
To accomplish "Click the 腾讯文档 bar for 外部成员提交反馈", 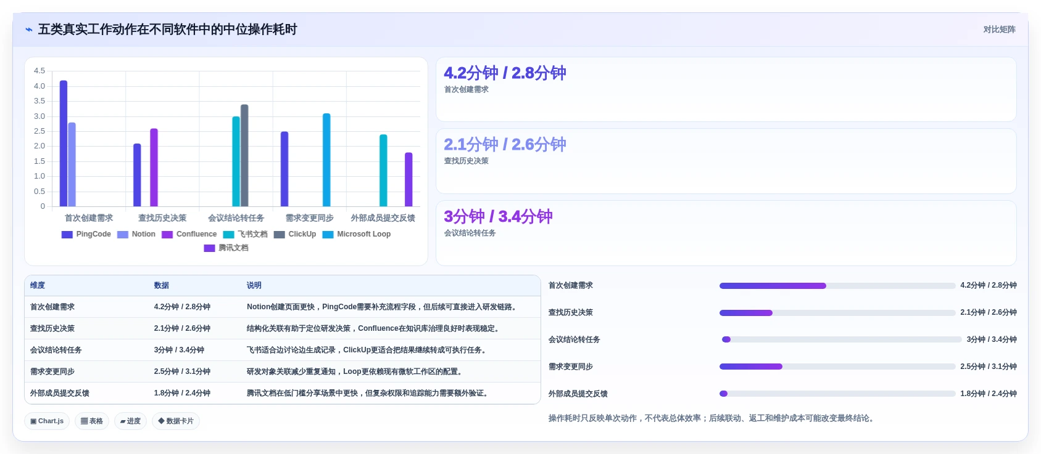I will coord(409,179).
